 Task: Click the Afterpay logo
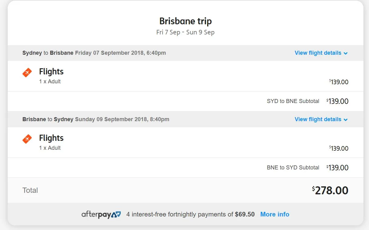tap(101, 214)
